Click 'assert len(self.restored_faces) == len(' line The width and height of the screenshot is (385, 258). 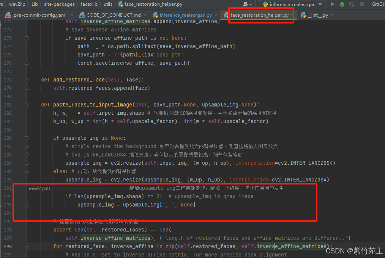pyautogui.click(x=112, y=230)
